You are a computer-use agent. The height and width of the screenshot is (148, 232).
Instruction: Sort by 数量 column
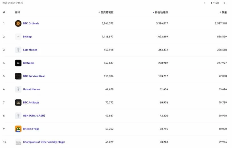[223, 13]
